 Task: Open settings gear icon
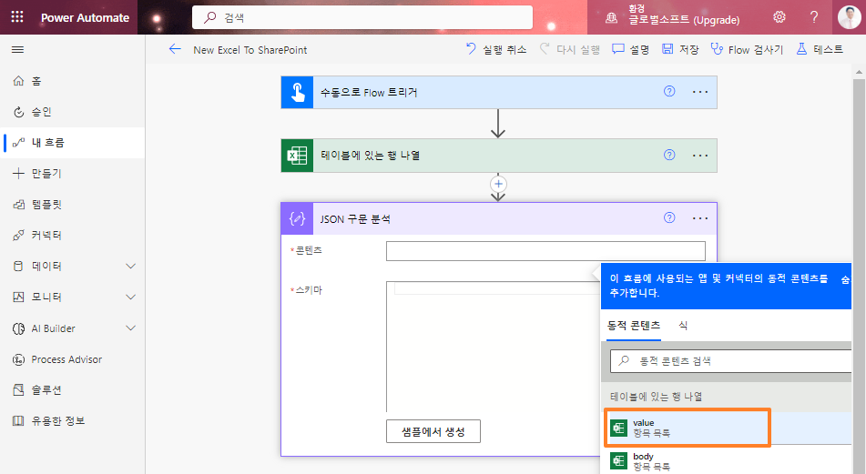779,17
